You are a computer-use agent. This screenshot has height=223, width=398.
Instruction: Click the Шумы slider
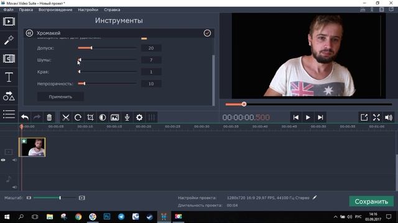107,60
